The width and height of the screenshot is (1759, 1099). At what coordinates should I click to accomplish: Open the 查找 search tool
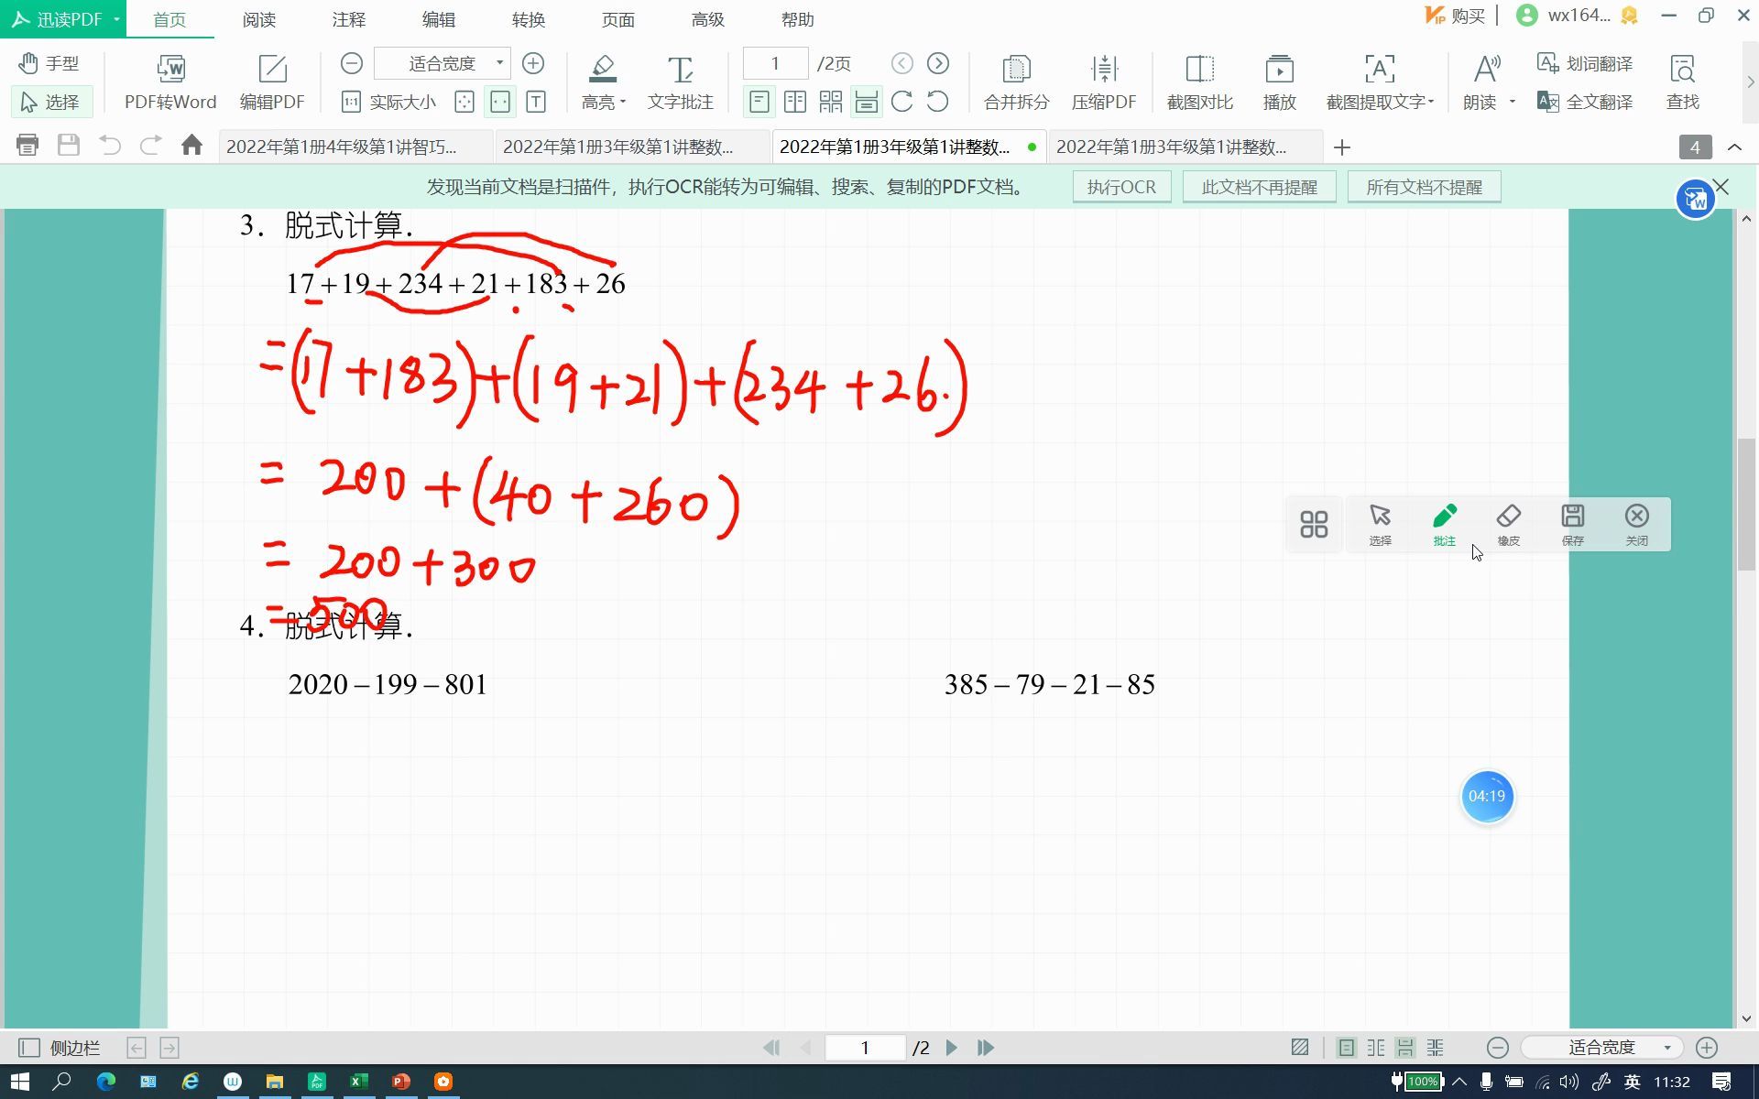click(1682, 82)
